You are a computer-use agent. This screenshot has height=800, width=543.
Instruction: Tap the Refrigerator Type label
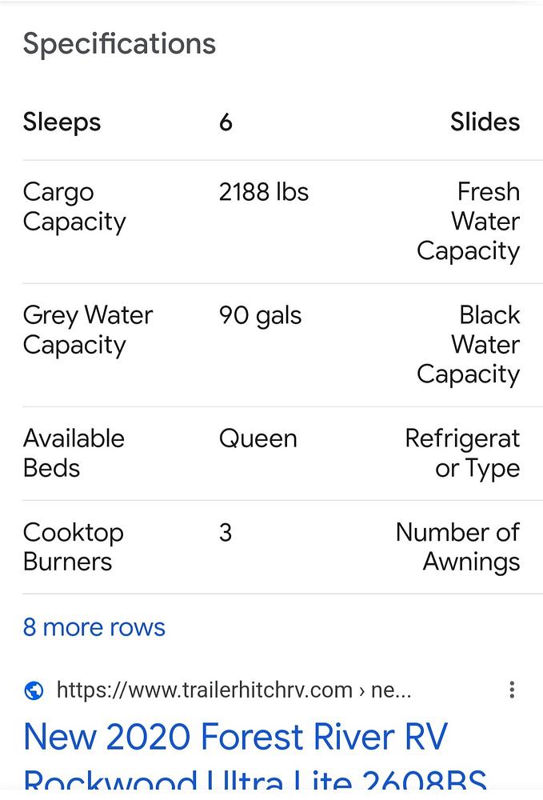pos(462,454)
